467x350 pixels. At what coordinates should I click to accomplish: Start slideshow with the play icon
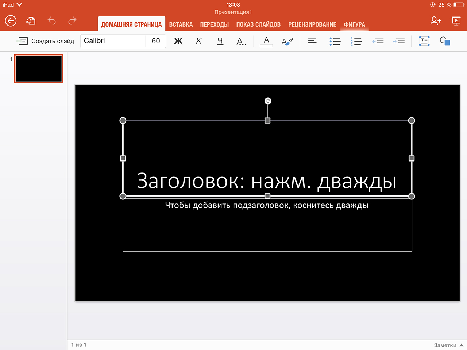[x=456, y=21]
